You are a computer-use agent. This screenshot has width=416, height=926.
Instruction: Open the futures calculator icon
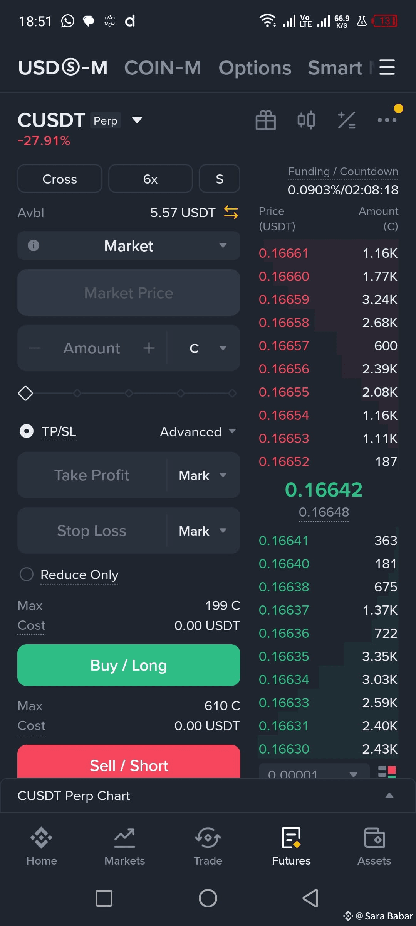347,120
